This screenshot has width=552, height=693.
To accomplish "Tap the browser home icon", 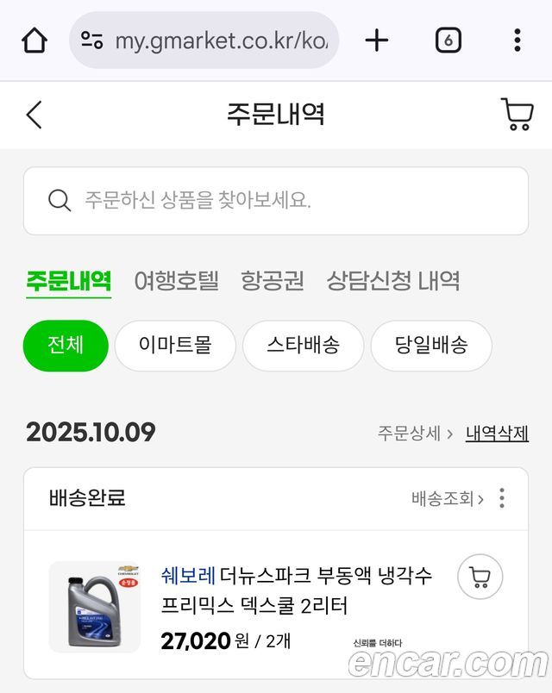I will coord(34,41).
